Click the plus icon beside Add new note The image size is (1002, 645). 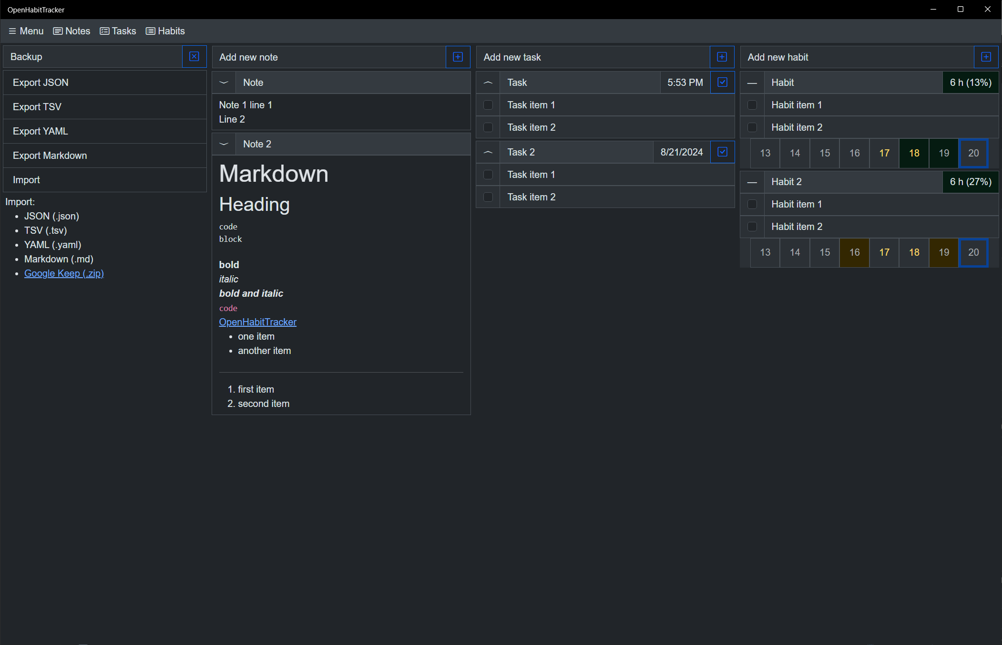pyautogui.click(x=458, y=57)
